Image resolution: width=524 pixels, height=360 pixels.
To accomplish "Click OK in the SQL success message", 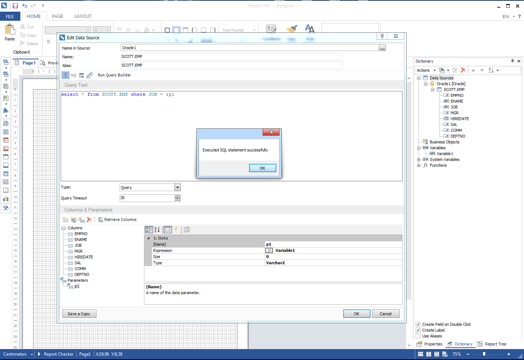I will [x=263, y=168].
